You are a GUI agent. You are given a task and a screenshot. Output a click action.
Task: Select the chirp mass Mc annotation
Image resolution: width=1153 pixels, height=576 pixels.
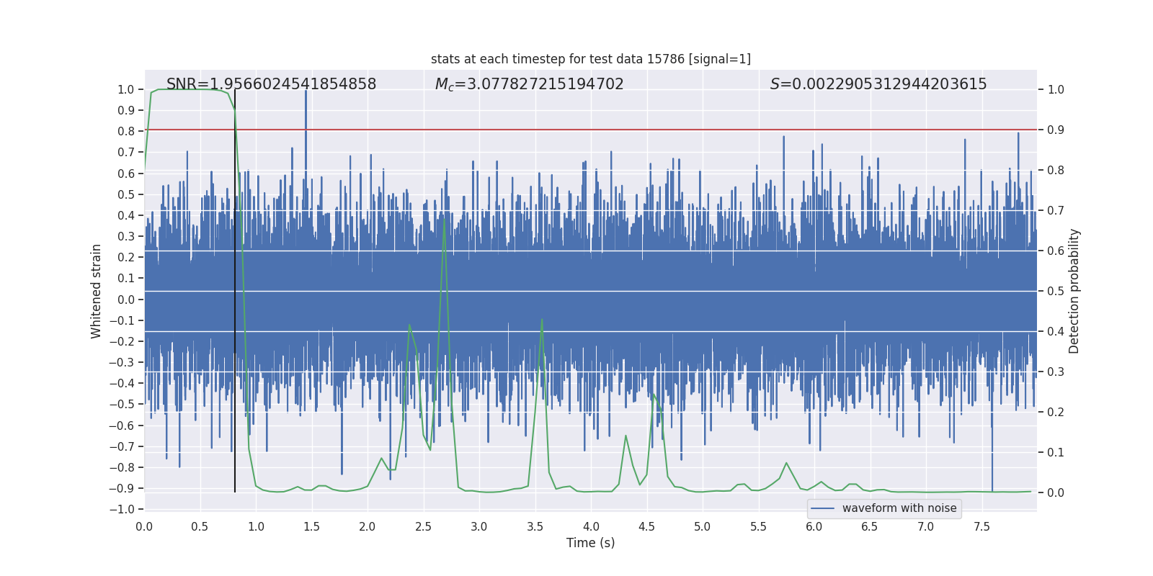pyautogui.click(x=529, y=84)
